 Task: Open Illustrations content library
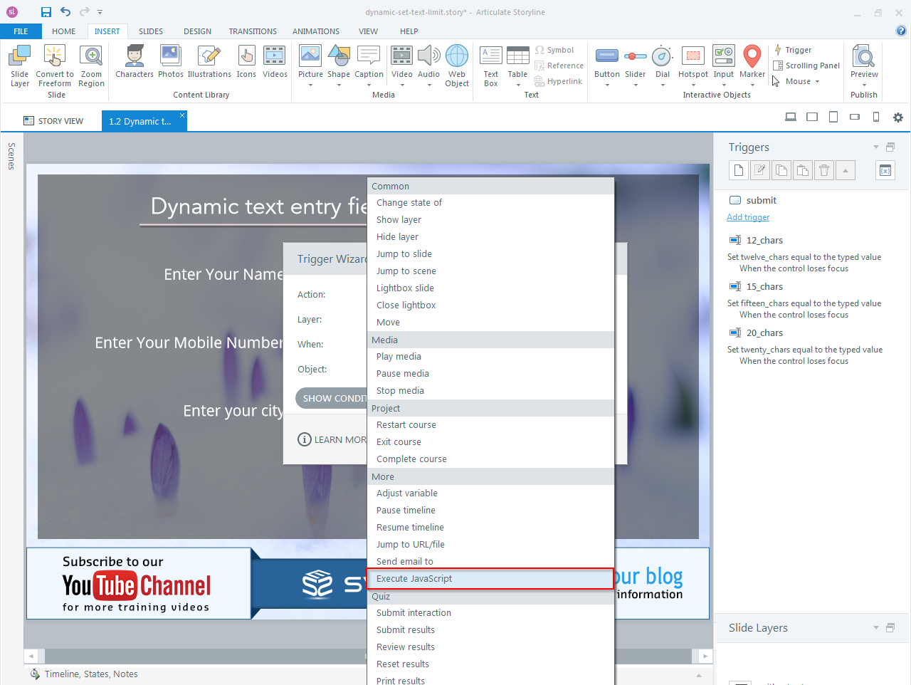(209, 61)
